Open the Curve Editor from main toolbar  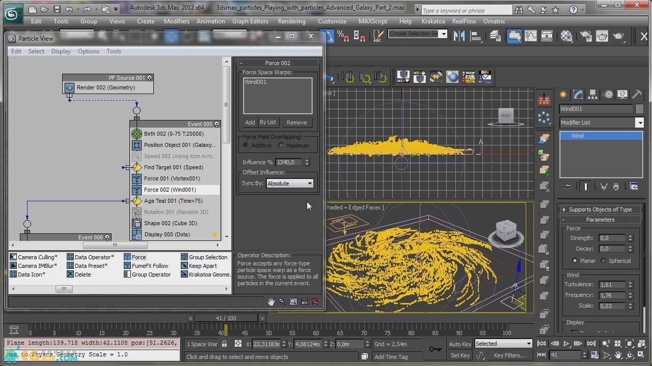tap(530, 36)
